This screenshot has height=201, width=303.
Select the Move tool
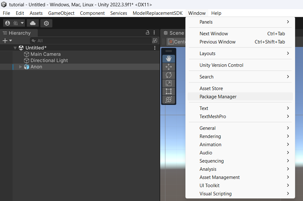pos(169,67)
